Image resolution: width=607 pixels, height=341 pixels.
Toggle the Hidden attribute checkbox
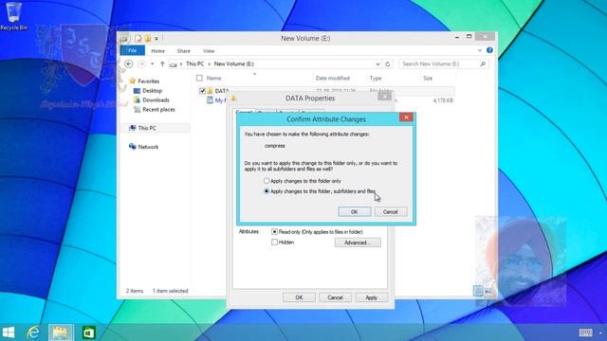274,242
